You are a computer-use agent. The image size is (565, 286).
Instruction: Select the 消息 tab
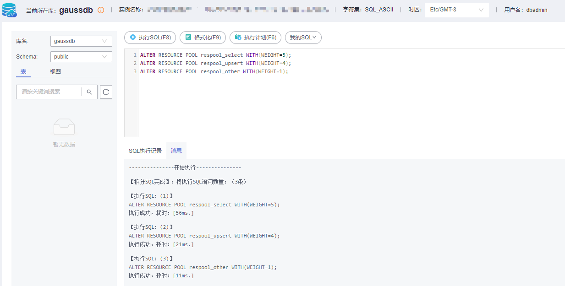176,151
